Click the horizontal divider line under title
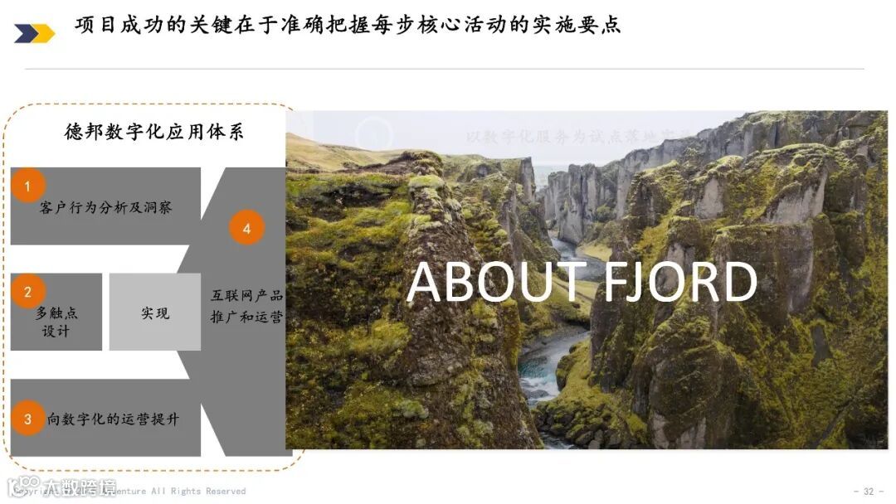The image size is (896, 504). [x=445, y=69]
